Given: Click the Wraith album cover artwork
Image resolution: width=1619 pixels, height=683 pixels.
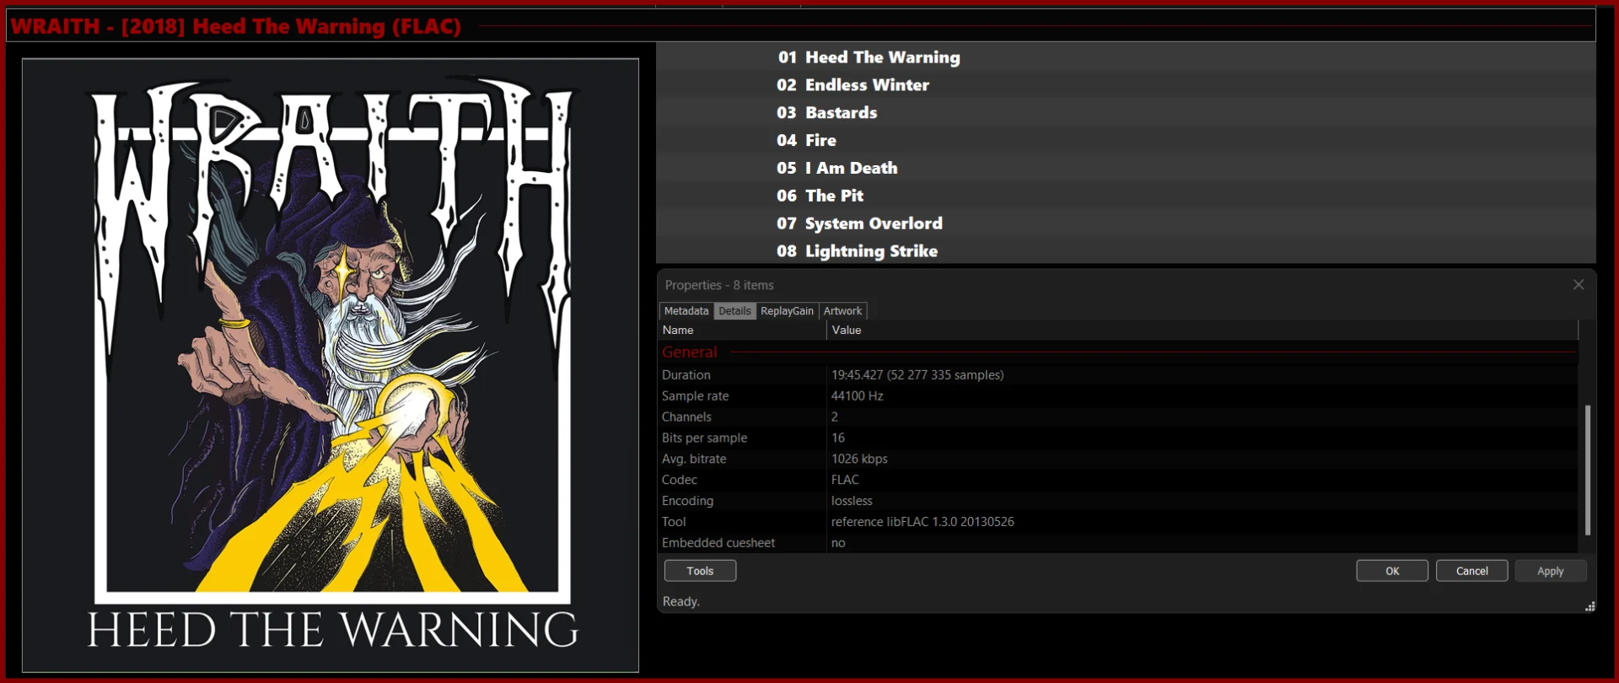Looking at the screenshot, I should [x=331, y=365].
